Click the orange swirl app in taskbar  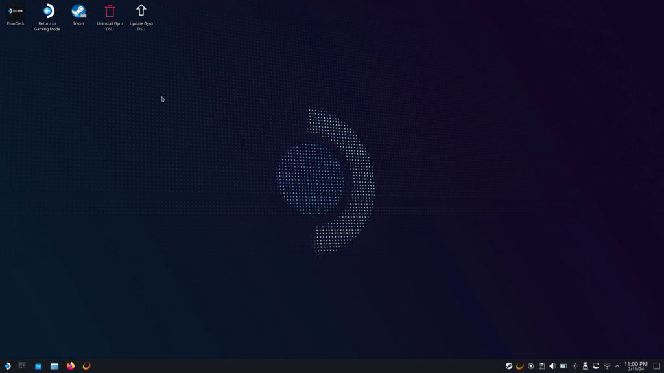coord(86,366)
